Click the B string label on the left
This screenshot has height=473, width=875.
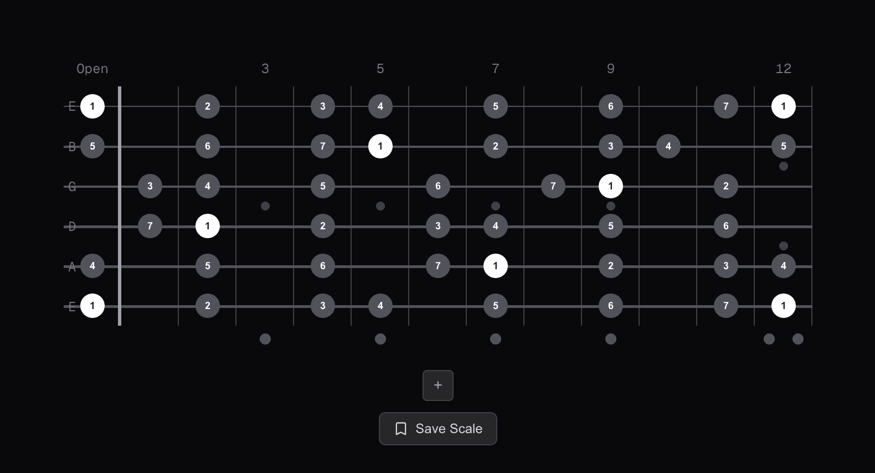click(x=71, y=146)
